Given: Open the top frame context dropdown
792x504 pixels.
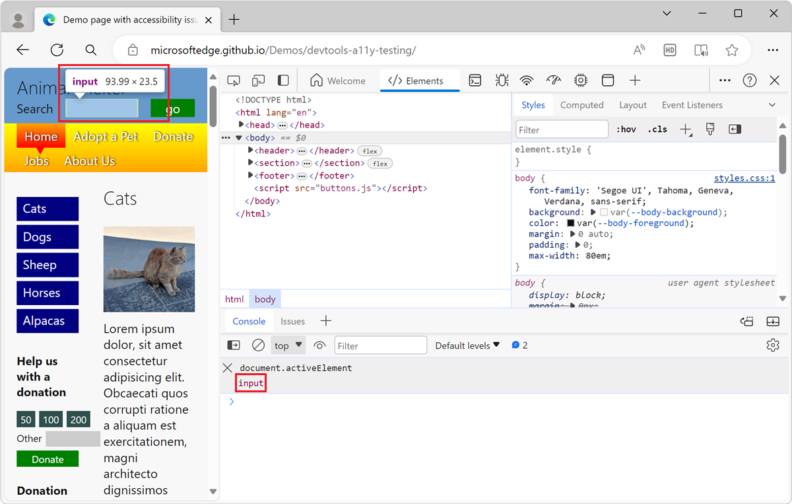Looking at the screenshot, I should coord(288,345).
